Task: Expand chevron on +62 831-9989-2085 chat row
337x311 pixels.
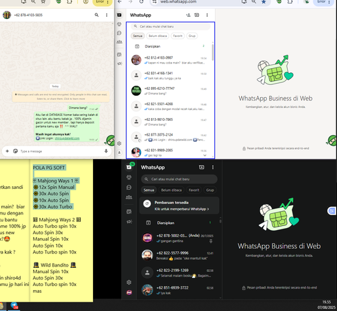Action: coord(205,155)
